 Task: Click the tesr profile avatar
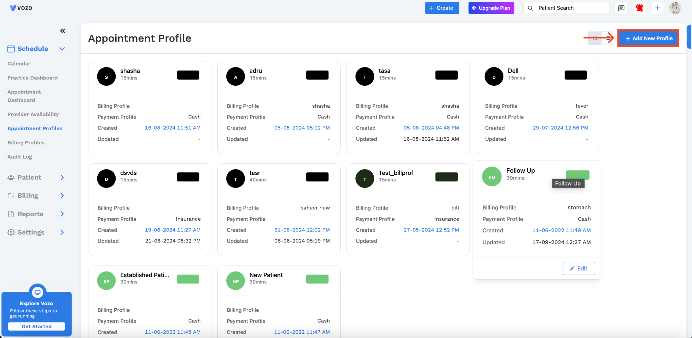[236, 178]
